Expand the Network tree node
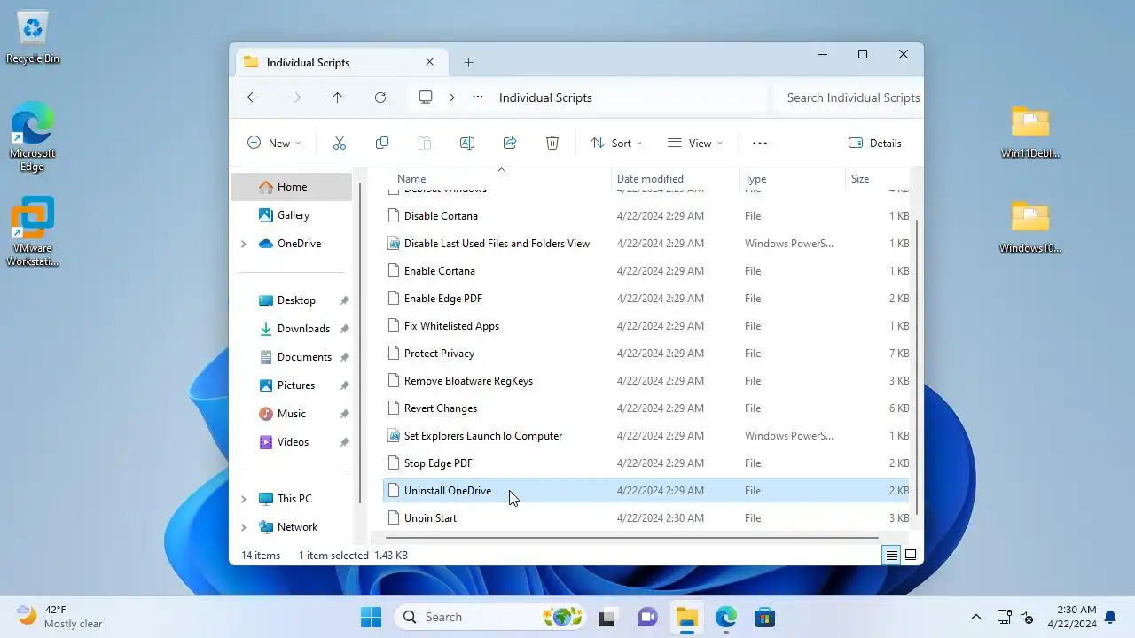The image size is (1135, 638). 244,527
